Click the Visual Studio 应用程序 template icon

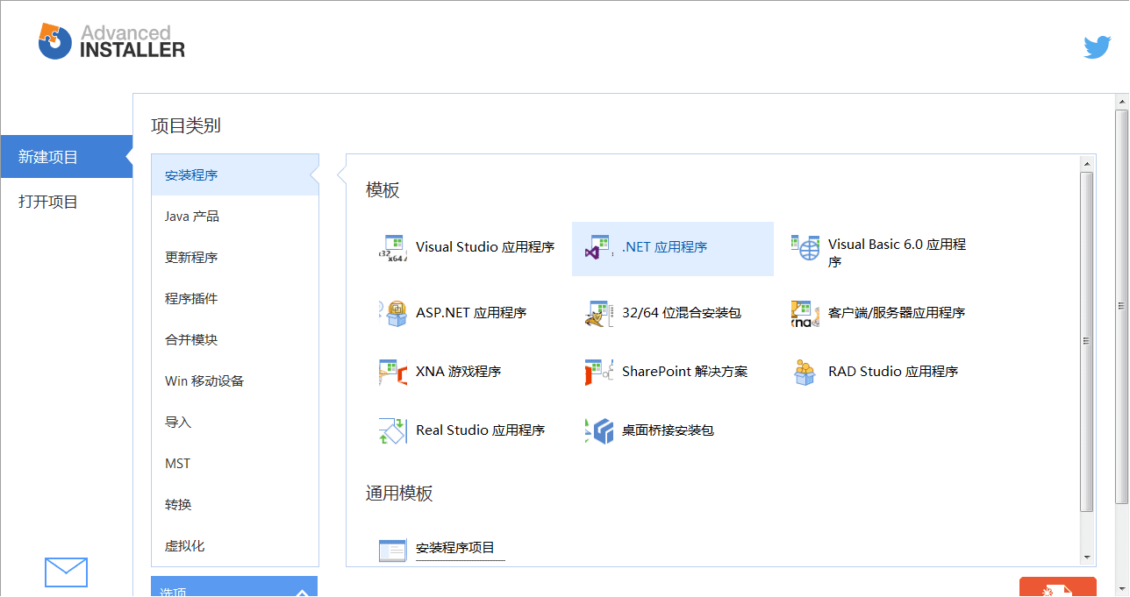click(393, 248)
